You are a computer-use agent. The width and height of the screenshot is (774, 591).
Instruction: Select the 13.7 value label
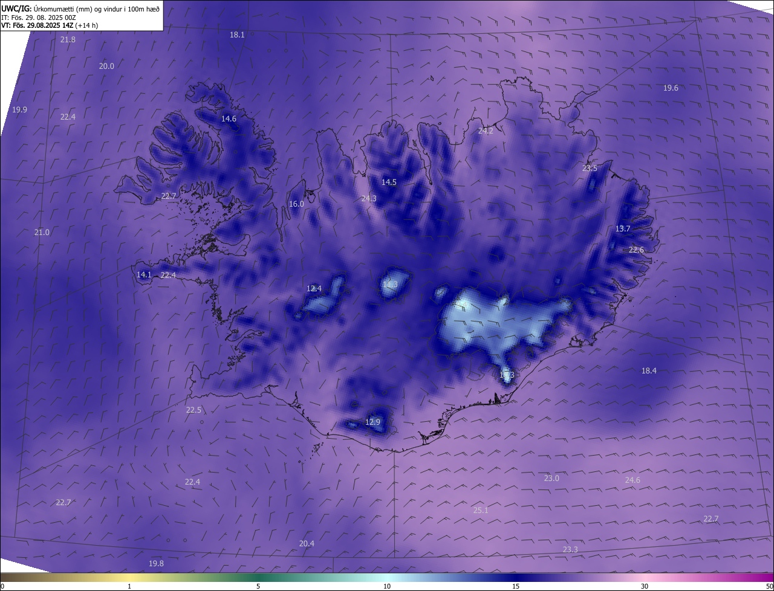(623, 228)
